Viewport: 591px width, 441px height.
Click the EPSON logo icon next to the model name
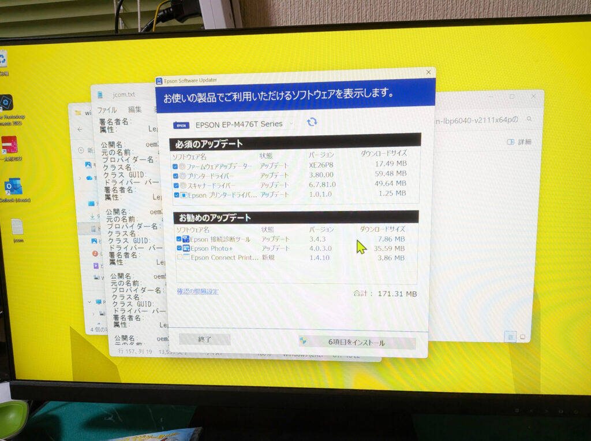[182, 124]
